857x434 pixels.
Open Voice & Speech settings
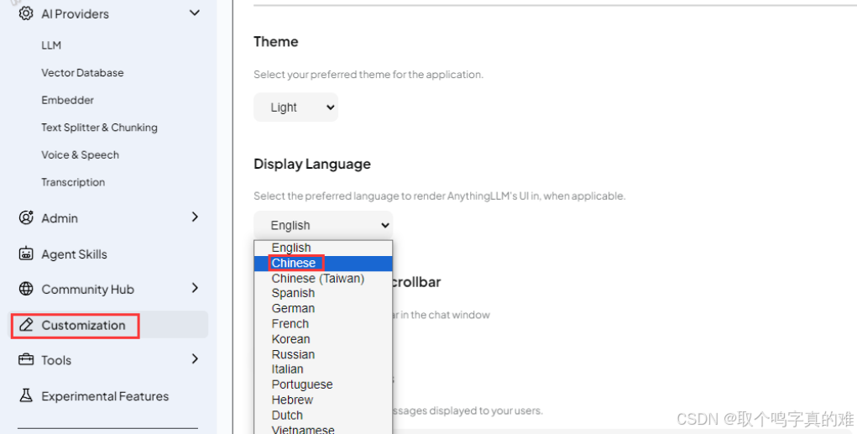pos(80,154)
